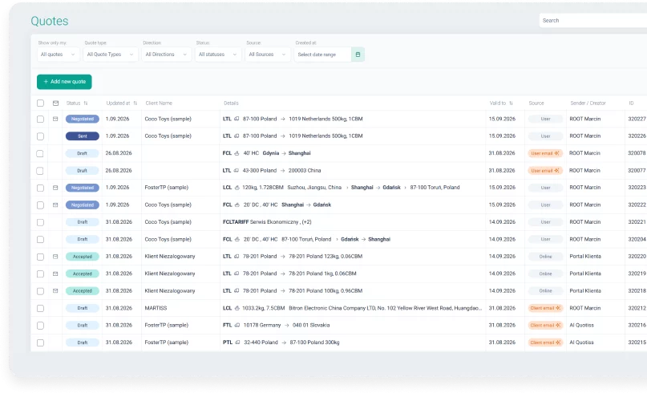The width and height of the screenshot is (647, 393).
Task: Click the Add new quote button
Action: pyautogui.click(x=64, y=82)
